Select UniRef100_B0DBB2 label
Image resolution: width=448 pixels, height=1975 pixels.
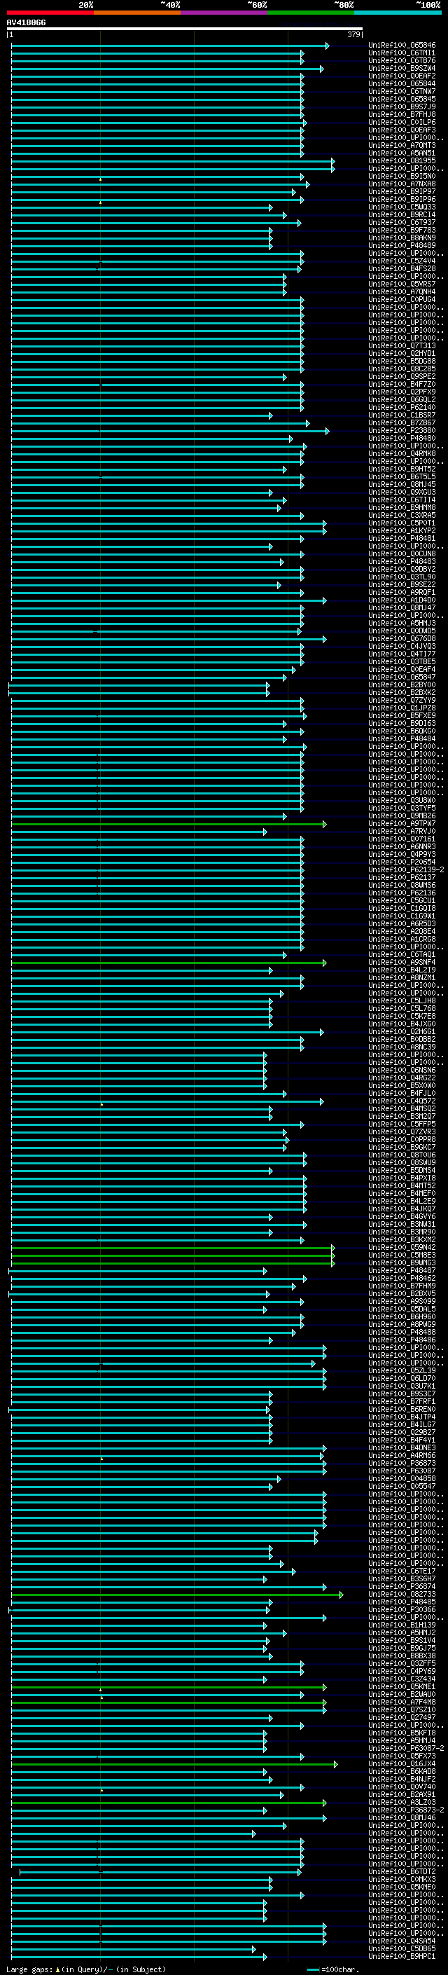pyautogui.click(x=402, y=1040)
